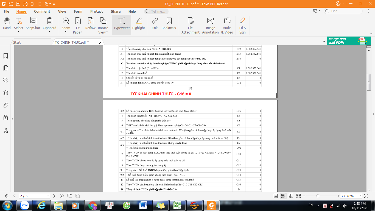
Task: Add a Bookmark from the ribbon
Action: (x=169, y=24)
